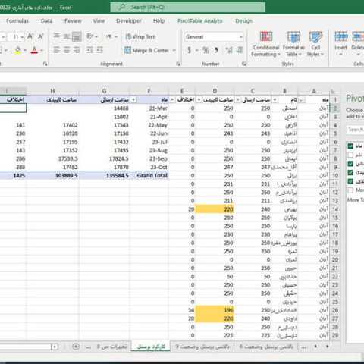The width and height of the screenshot is (364, 364).
Task: Click the Decrease Indent icon
Action: pyautogui.click(x=89, y=50)
